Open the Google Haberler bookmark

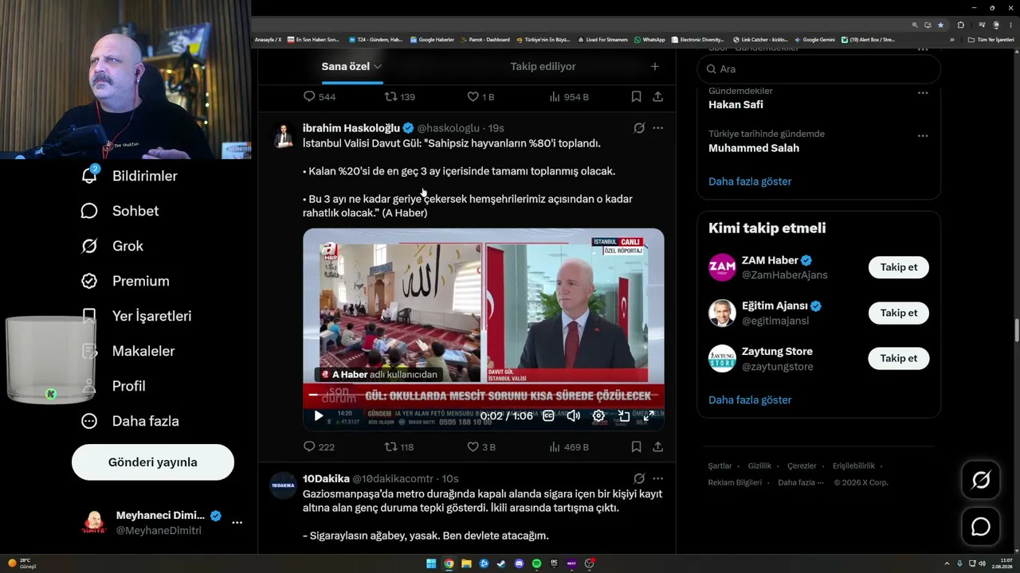pos(432,40)
